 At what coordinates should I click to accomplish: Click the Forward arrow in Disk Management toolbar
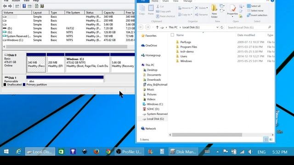10,6
